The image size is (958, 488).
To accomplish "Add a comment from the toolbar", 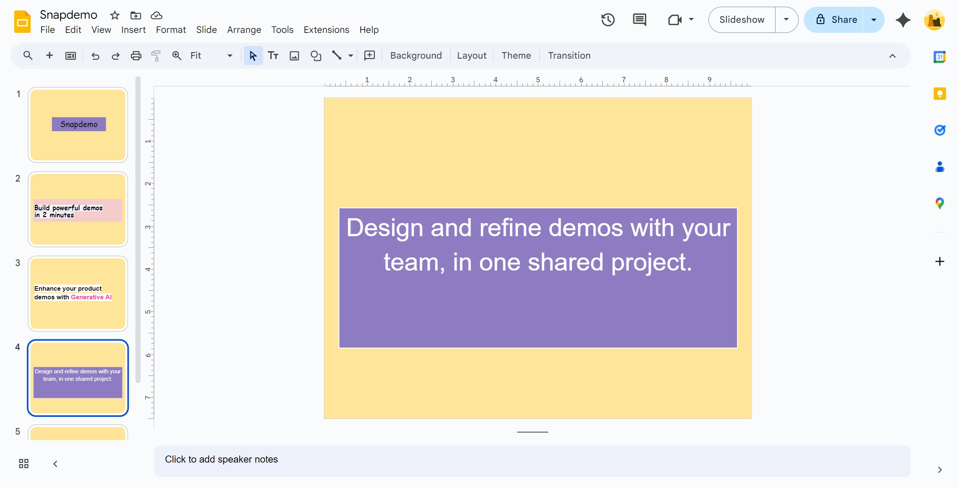I will (x=370, y=55).
